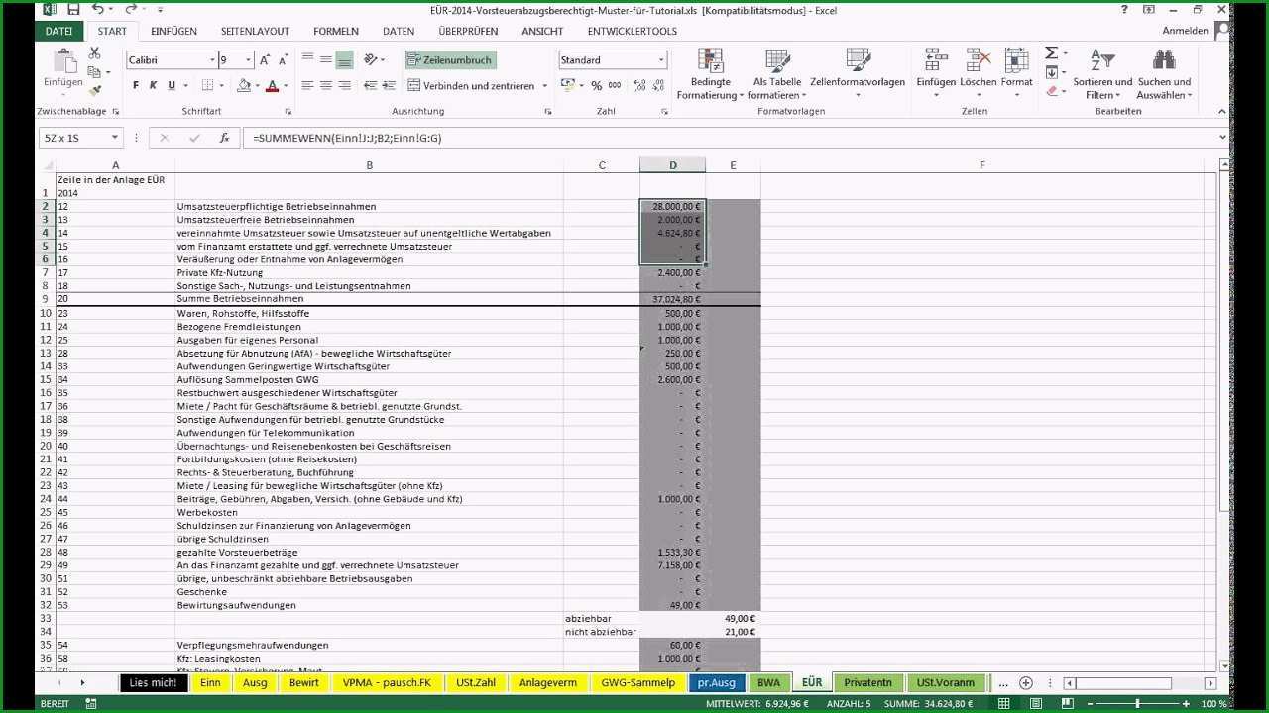Switch to the DATEN ribbon tab
Viewport: 1269px width, 713px height.
pyautogui.click(x=399, y=32)
